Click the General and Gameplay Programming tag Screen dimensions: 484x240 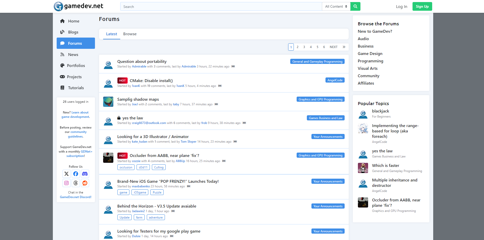(317, 62)
